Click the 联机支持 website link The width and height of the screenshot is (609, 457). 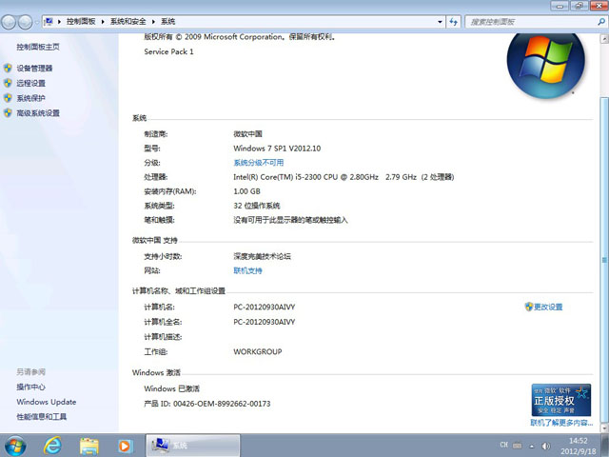(x=247, y=270)
